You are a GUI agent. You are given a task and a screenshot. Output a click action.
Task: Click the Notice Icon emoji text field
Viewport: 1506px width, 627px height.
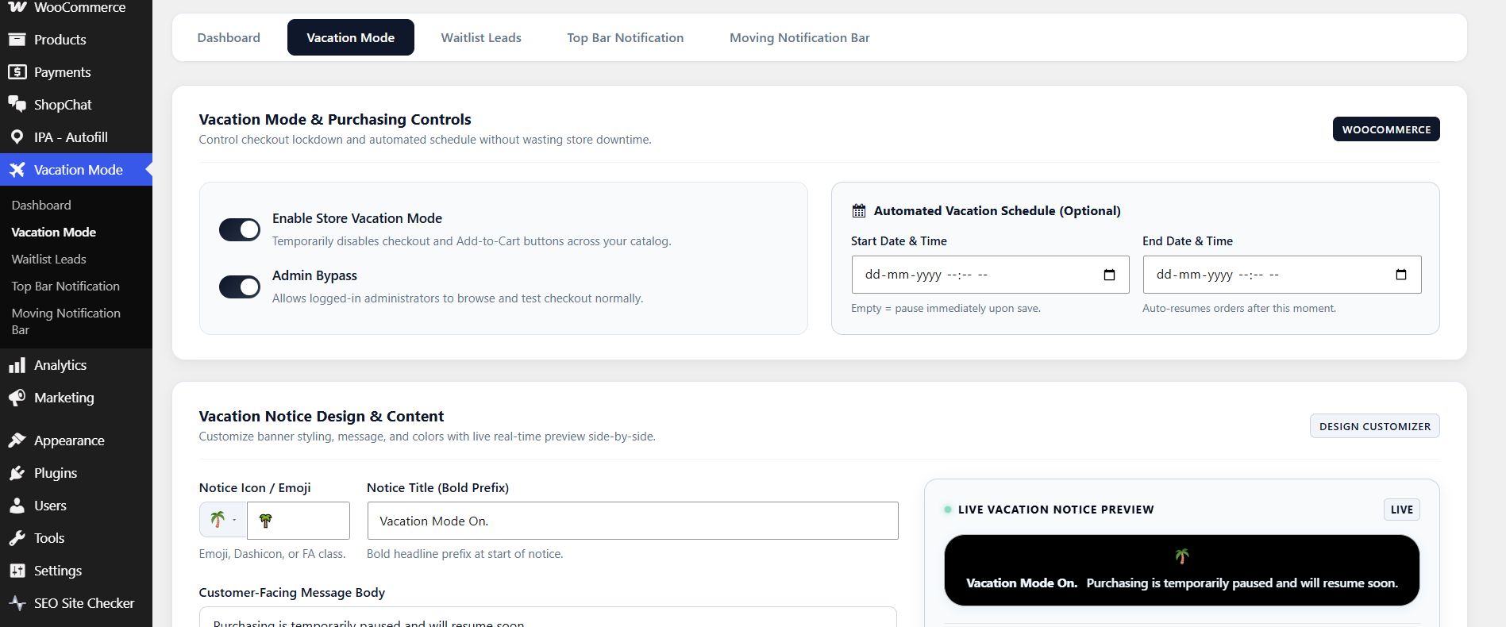[x=299, y=521]
